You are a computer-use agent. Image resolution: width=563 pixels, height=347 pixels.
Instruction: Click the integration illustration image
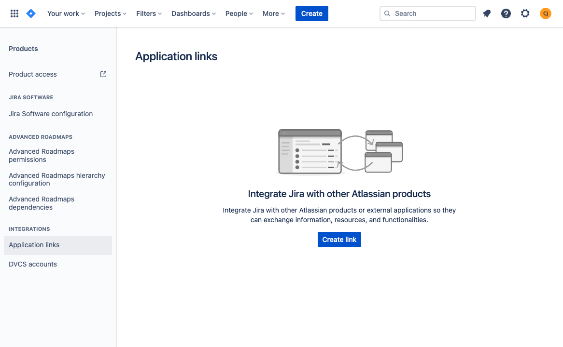(x=340, y=152)
